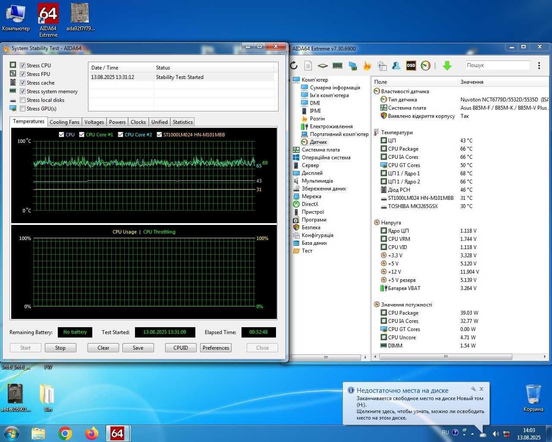
Task: Hide ST1000LM024 HN-M101MBB graph line
Action: coord(159,135)
